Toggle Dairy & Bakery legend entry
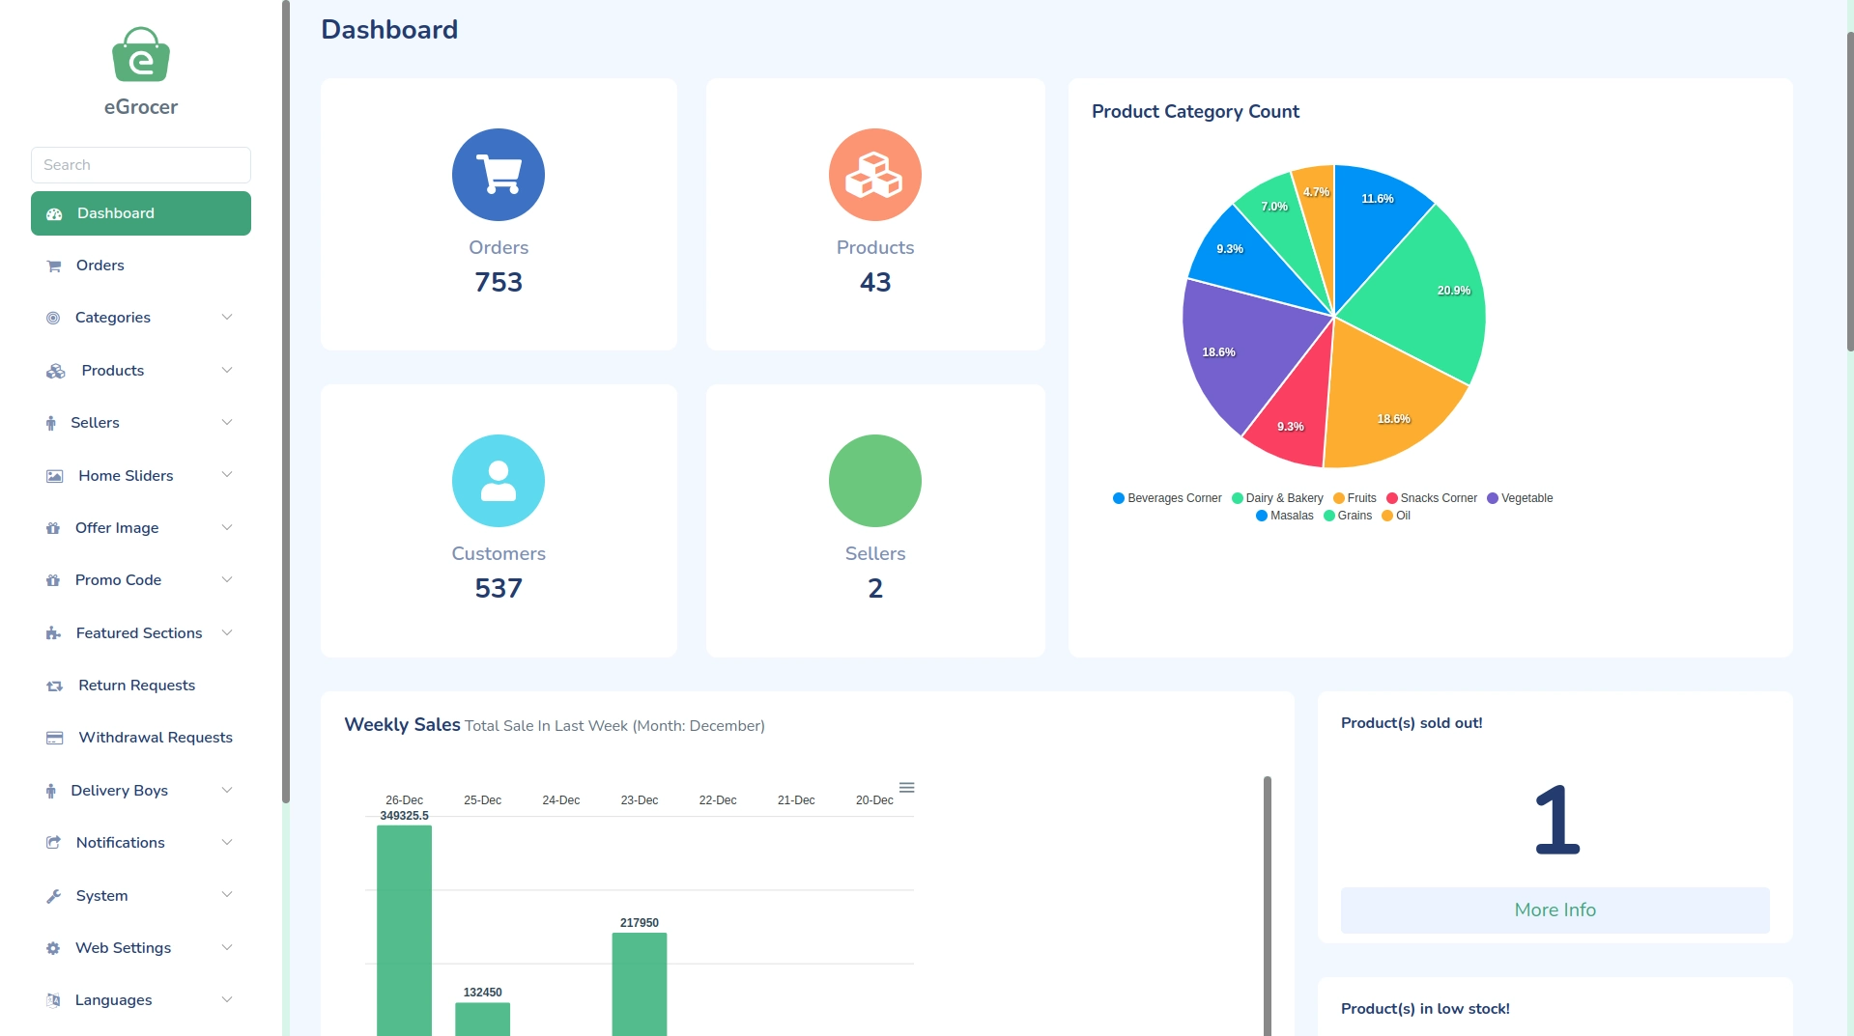Screen dimensions: 1854x1036 click(x=1277, y=498)
